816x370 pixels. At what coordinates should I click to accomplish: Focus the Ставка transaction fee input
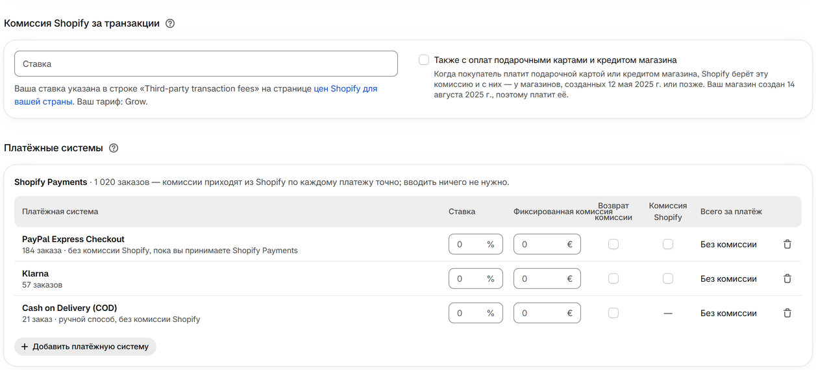pos(206,64)
